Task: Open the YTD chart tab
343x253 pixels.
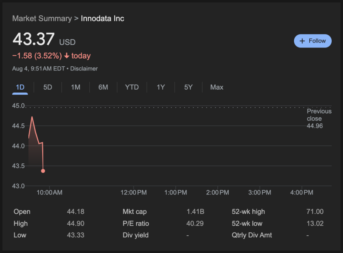Action: (132, 87)
